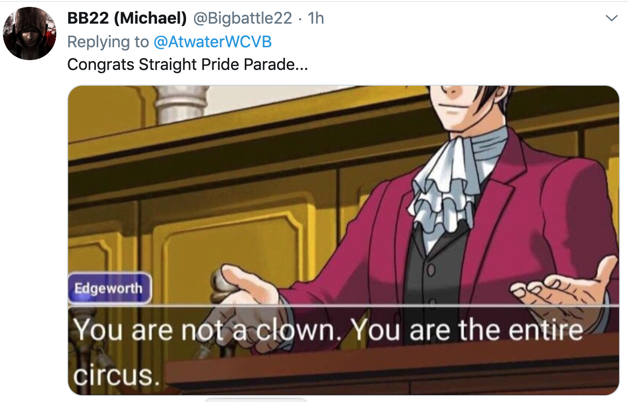
Task: Open the BB22 hooded profile avatar
Action: pyautogui.click(x=30, y=33)
